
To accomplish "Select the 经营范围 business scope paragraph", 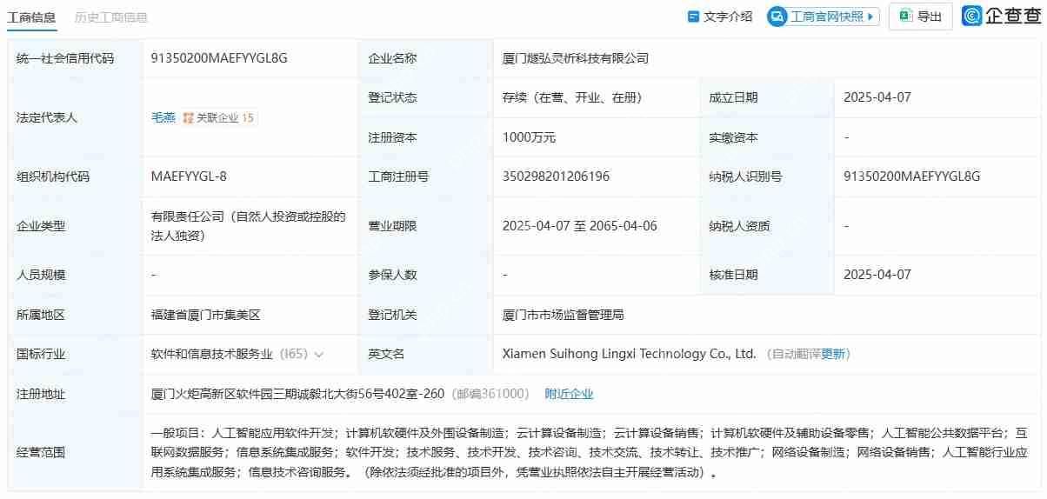I will click(590, 452).
